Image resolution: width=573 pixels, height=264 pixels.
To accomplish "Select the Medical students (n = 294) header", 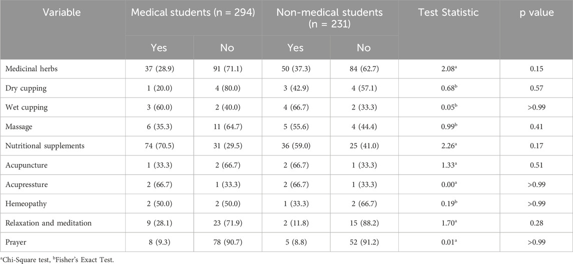I will 193,13.
